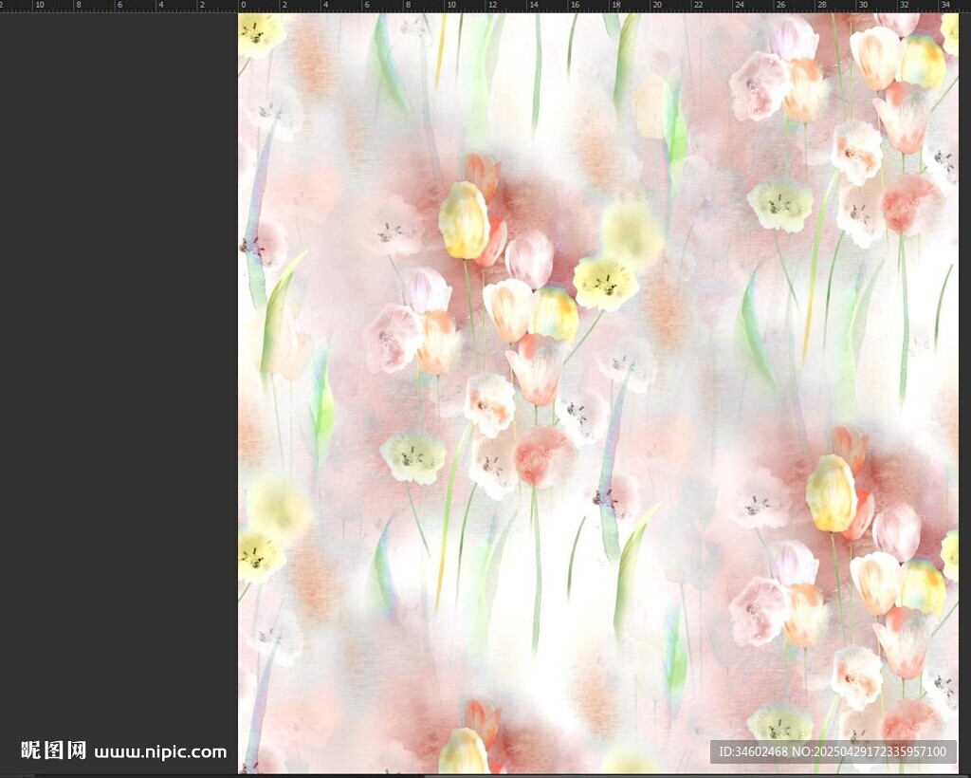Viewport: 971px width, 778px height.
Task: Click the 20 mark on the ruler
Action: (657, 5)
